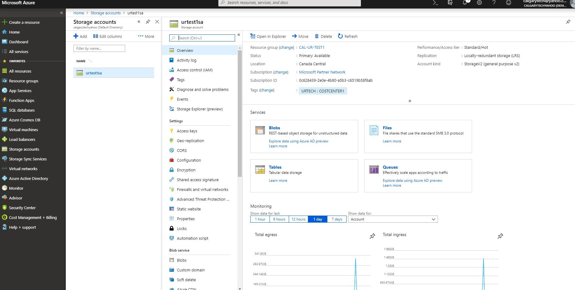The height and width of the screenshot is (290, 575).
Task: Collapse the left portal sidebar
Action: (x=62, y=13)
